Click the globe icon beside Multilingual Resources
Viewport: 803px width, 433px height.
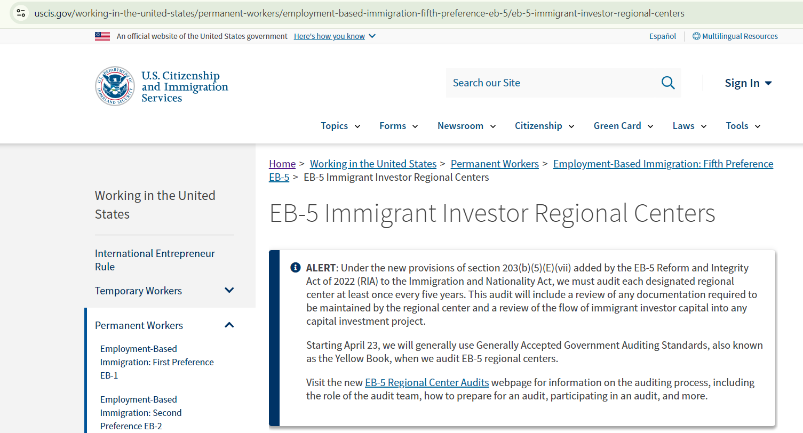696,36
